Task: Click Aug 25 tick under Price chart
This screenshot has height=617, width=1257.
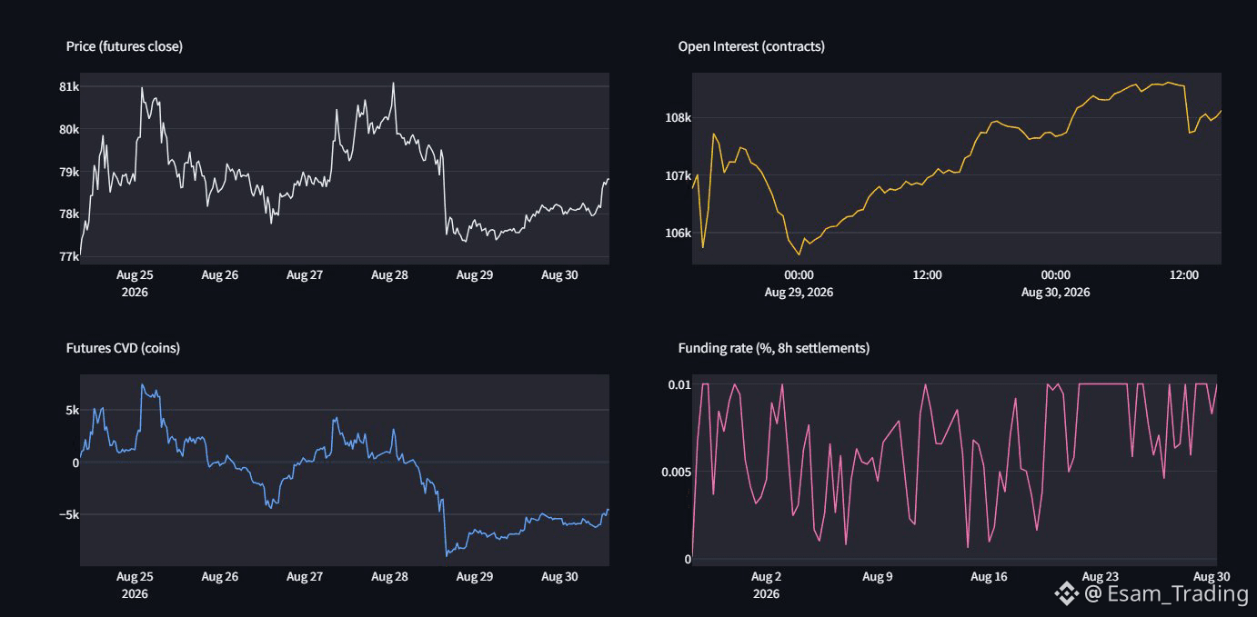Action: click(x=135, y=274)
